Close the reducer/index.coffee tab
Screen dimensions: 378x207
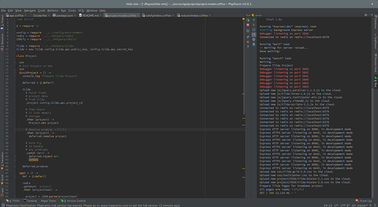(210, 15)
